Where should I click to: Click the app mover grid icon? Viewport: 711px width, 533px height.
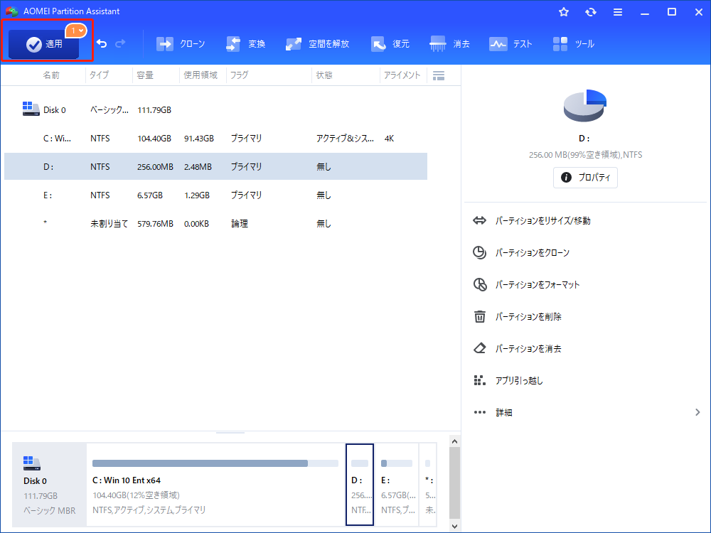click(480, 380)
